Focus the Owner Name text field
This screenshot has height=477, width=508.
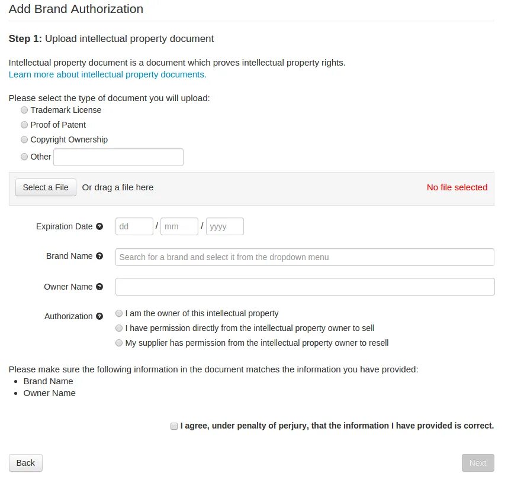pos(304,287)
